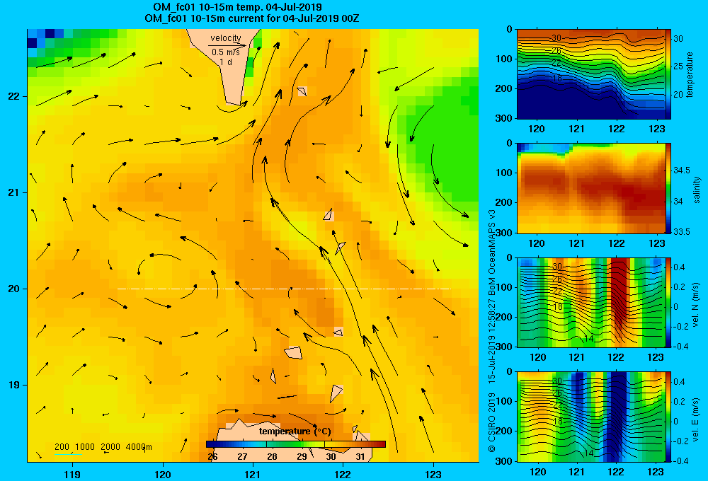This screenshot has width=708, height=481.
Task: Click the '14' contour label in vel. E section
Action: (x=588, y=453)
